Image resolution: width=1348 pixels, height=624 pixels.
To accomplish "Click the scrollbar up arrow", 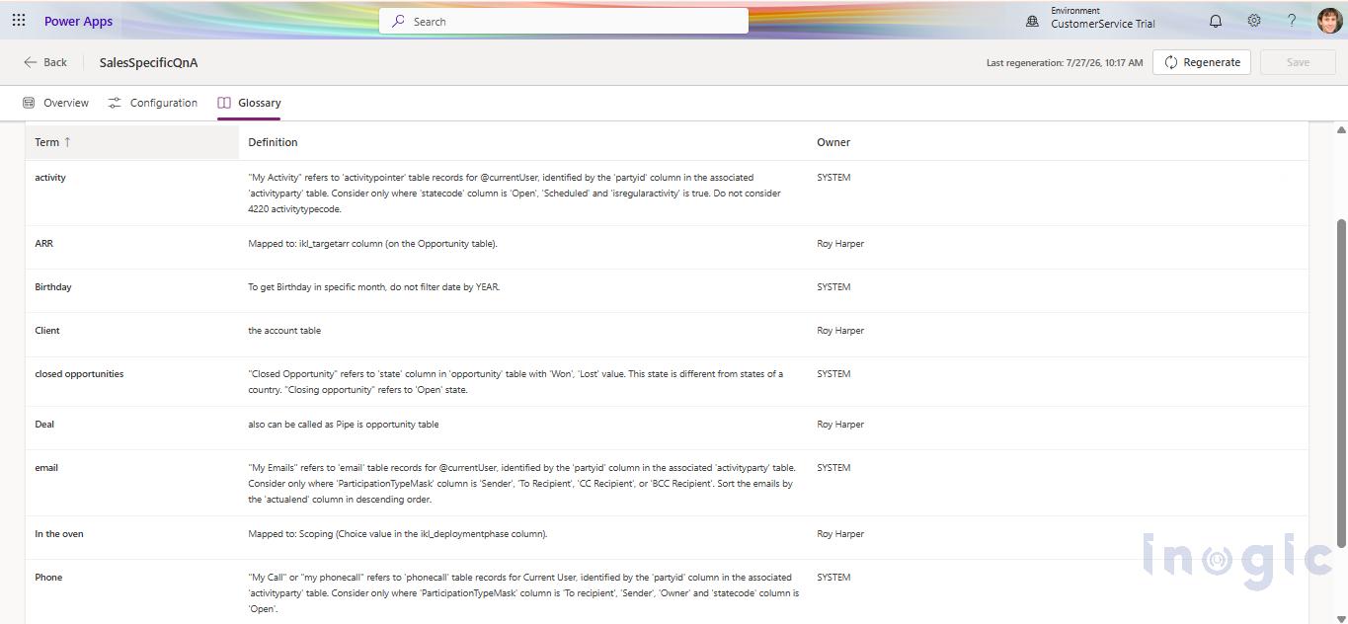I will (1341, 129).
